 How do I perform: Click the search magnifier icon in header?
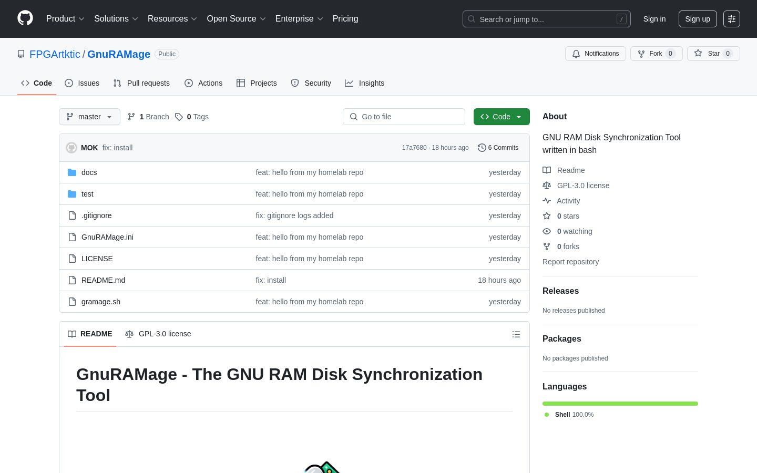(472, 19)
